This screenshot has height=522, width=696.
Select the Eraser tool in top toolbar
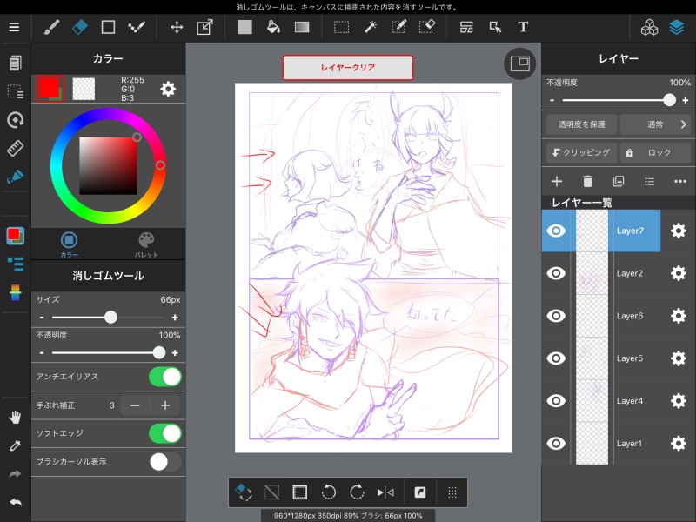(x=79, y=27)
